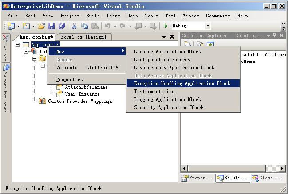Collapse the App.config root node

(17, 44)
